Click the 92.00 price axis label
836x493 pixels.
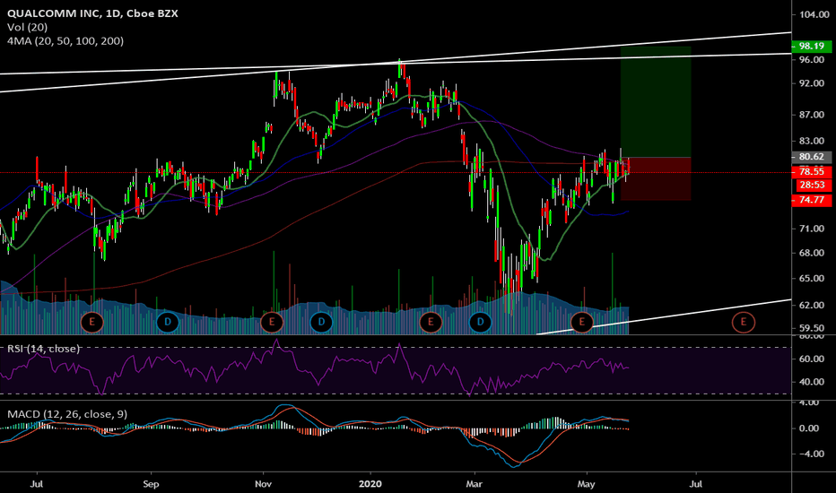tap(812, 83)
